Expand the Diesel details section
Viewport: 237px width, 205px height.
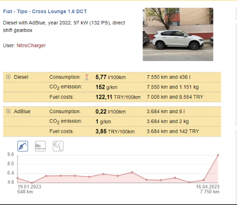point(8,77)
